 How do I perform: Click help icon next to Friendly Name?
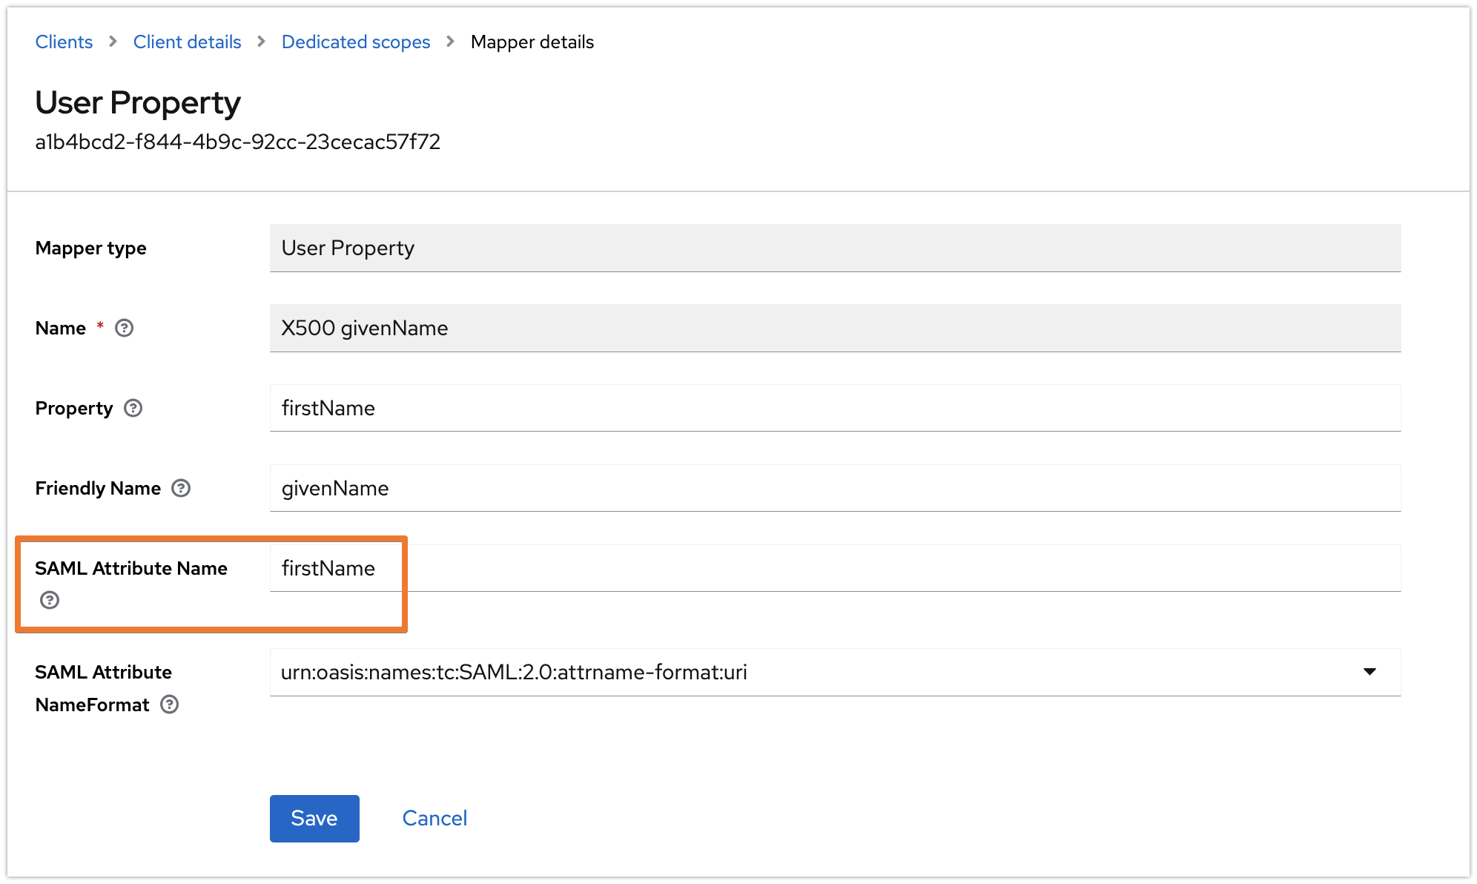coord(181,488)
